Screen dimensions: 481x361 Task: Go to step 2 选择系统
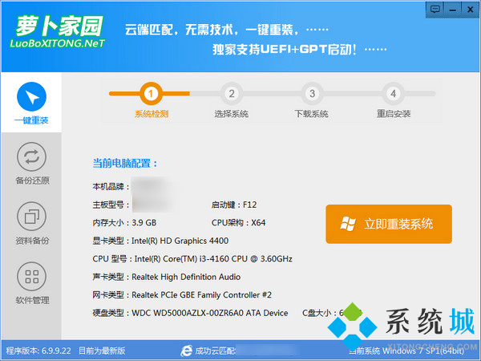(231, 93)
